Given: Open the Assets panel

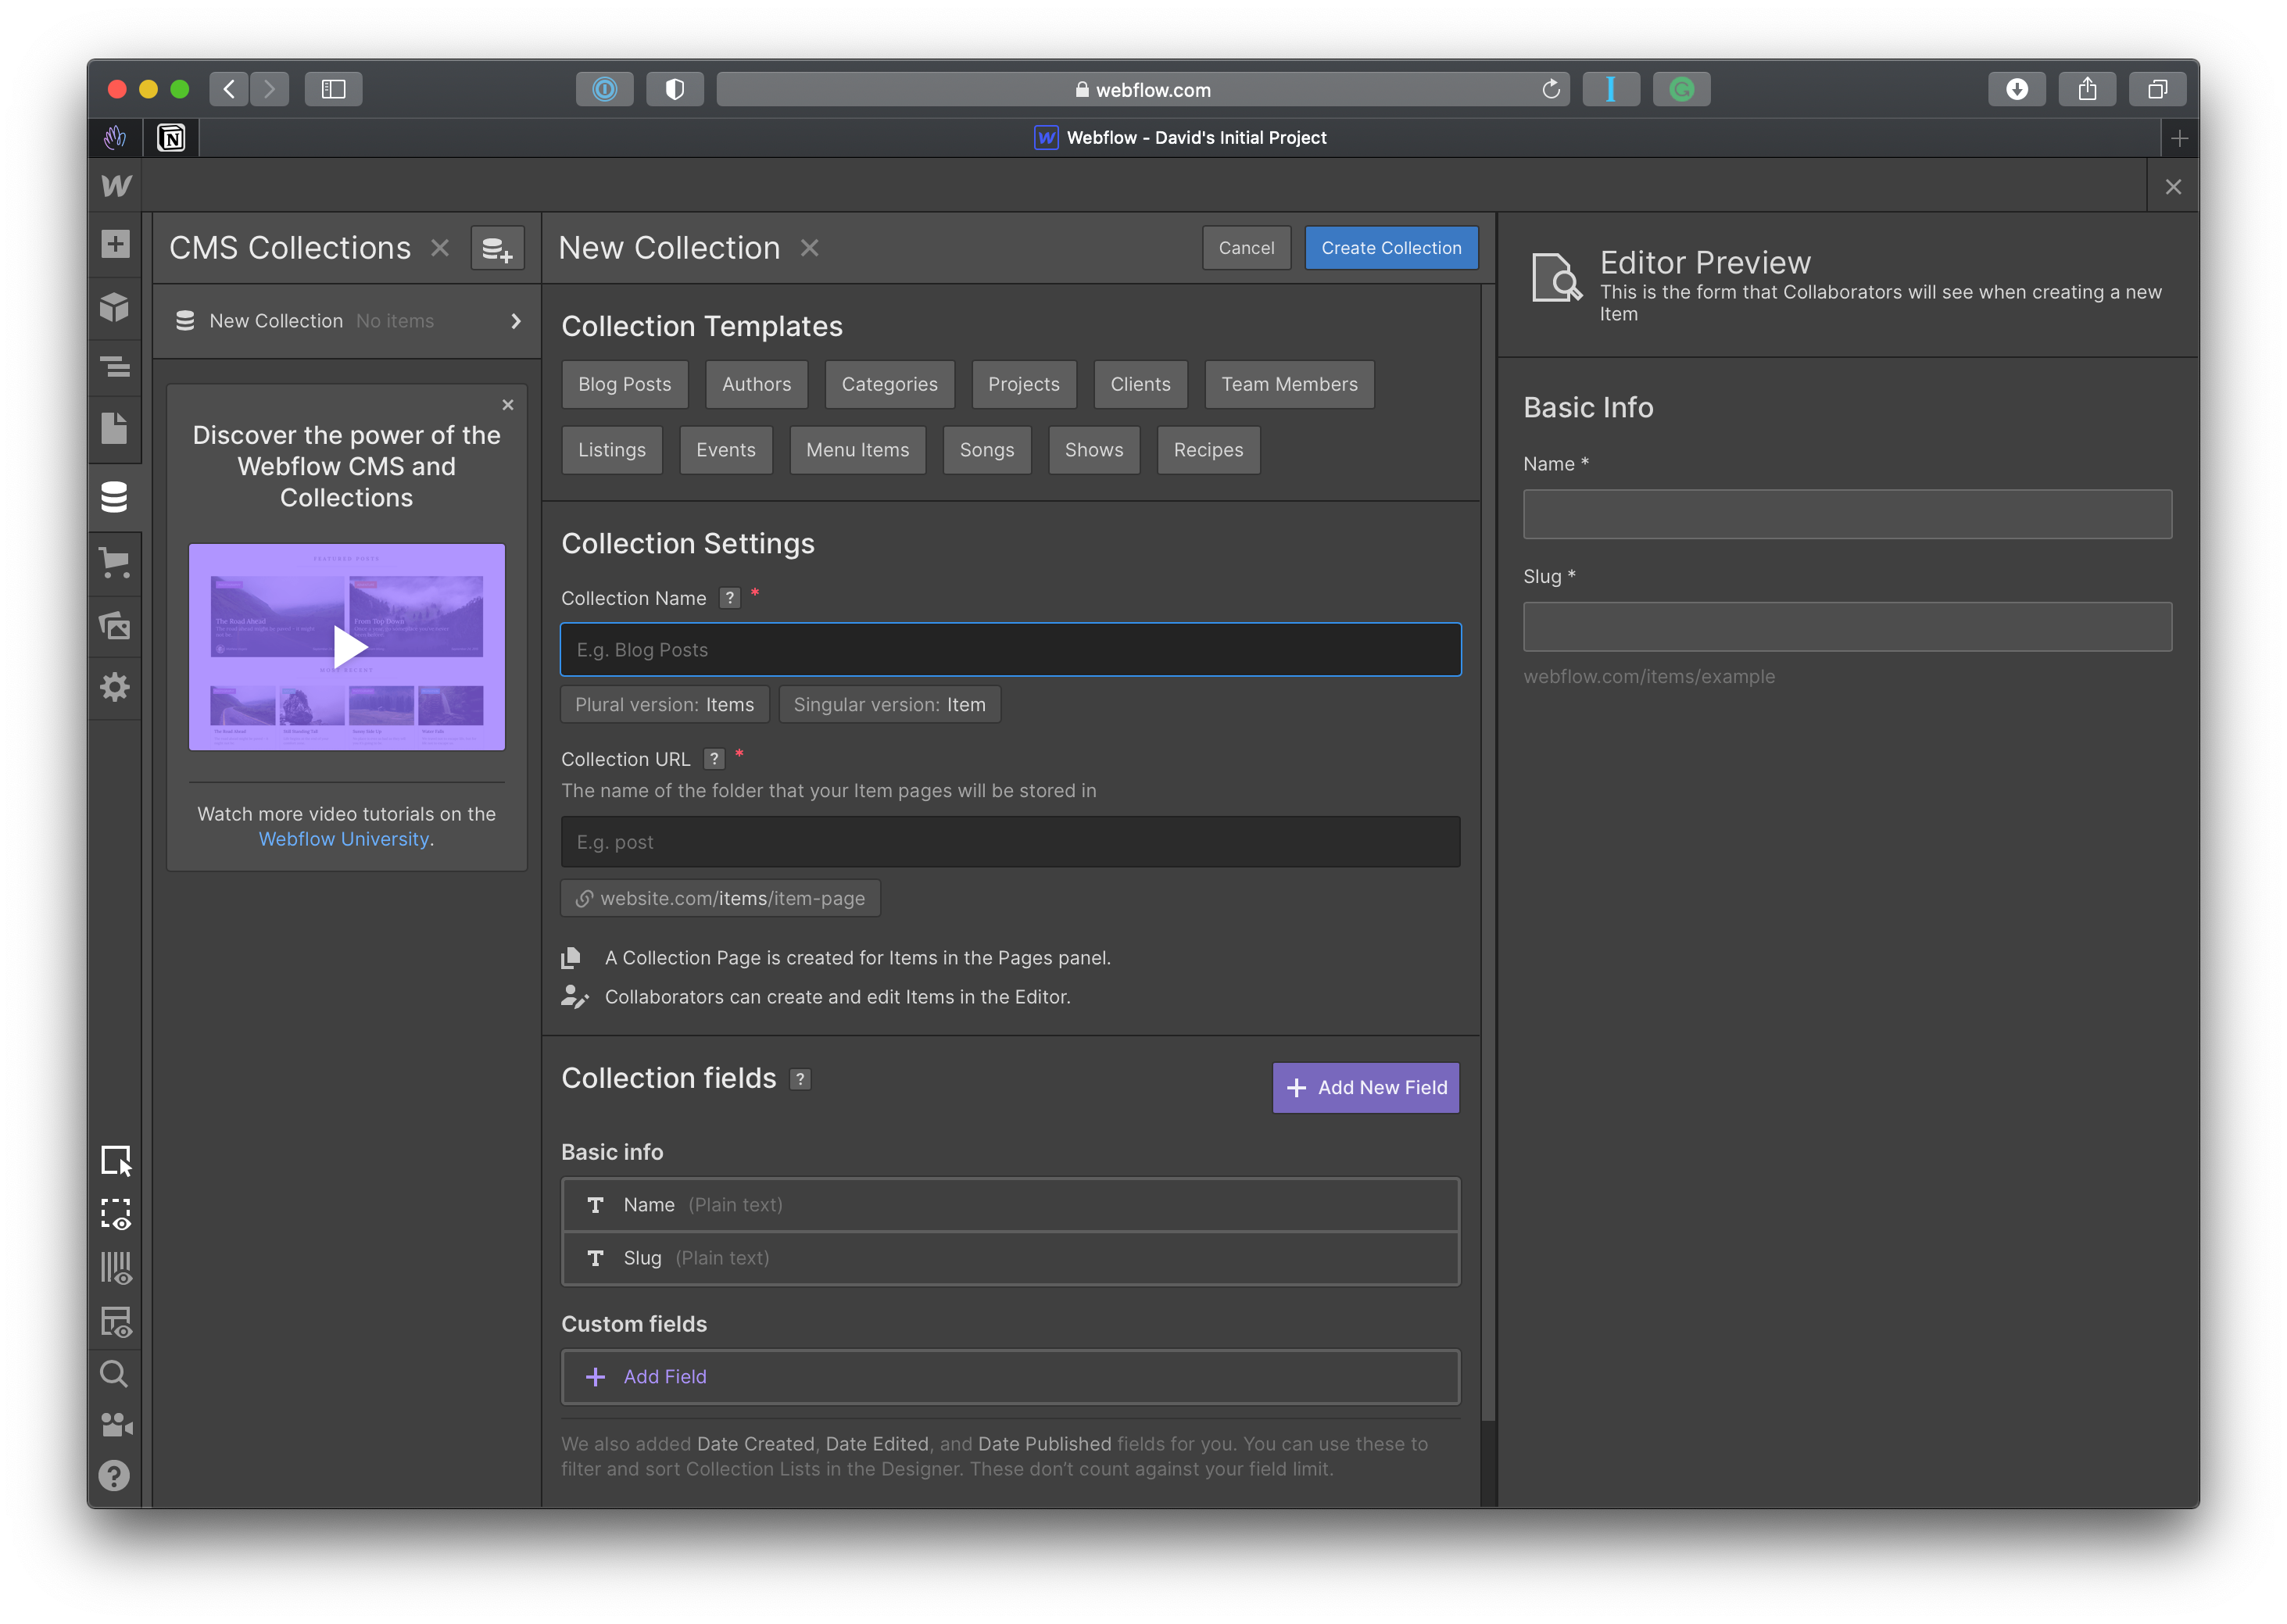Looking at the screenshot, I should (115, 626).
